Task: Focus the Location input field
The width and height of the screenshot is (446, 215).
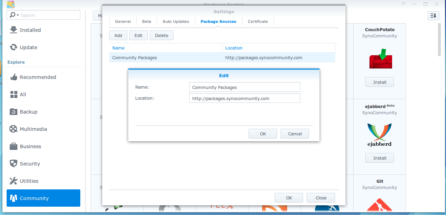Action: point(245,98)
